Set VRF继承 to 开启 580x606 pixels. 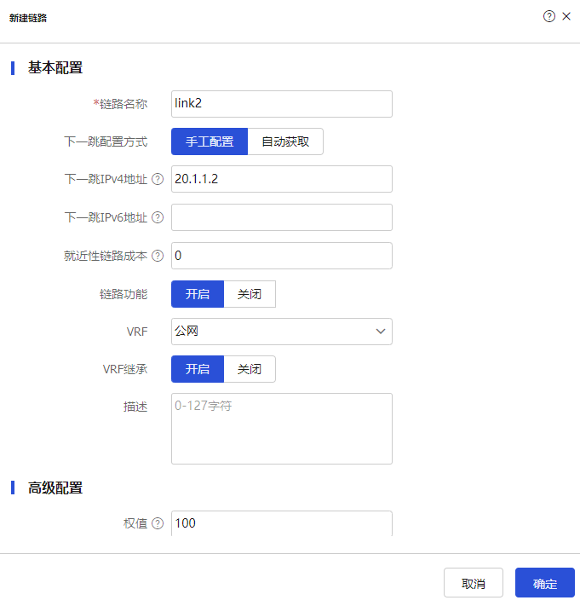point(198,369)
